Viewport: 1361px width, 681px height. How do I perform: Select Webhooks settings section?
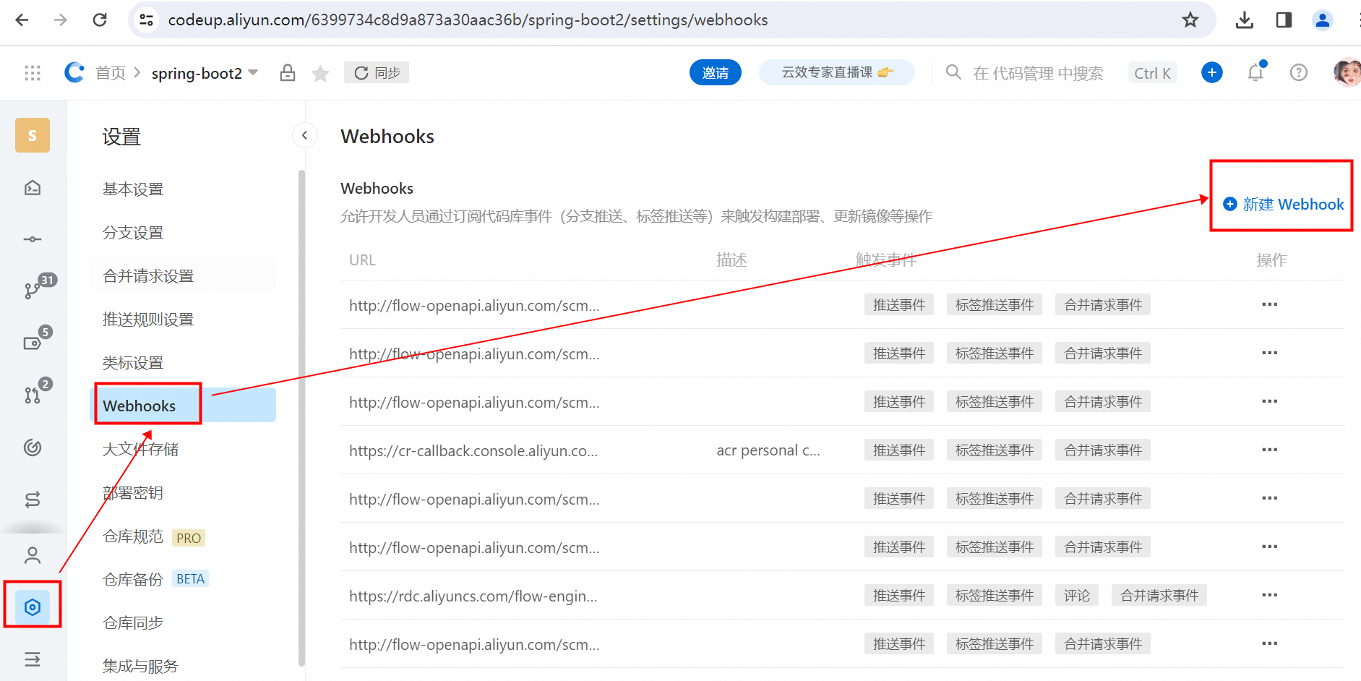point(183,406)
